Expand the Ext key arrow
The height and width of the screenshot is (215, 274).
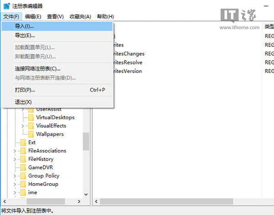tap(16, 142)
